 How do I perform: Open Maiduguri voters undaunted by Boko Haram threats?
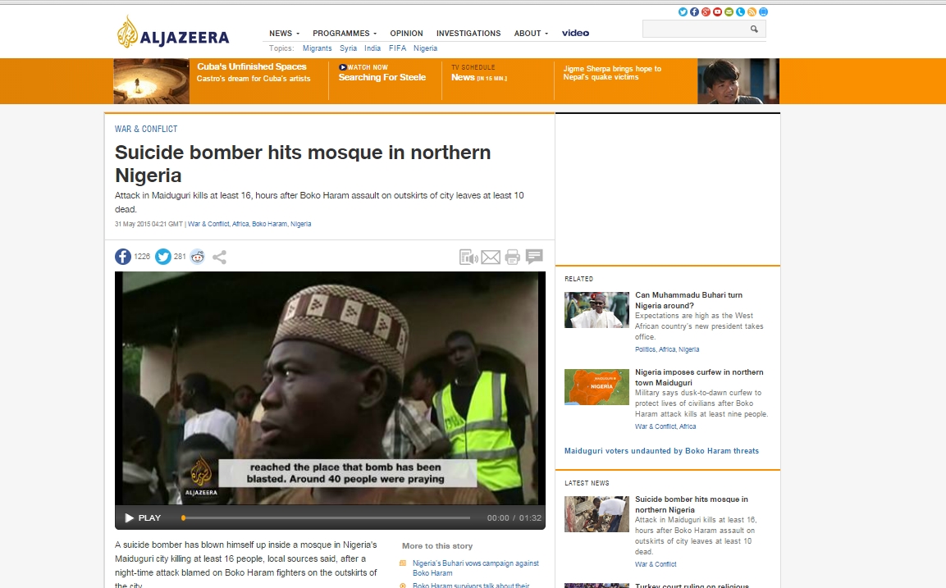tap(661, 451)
